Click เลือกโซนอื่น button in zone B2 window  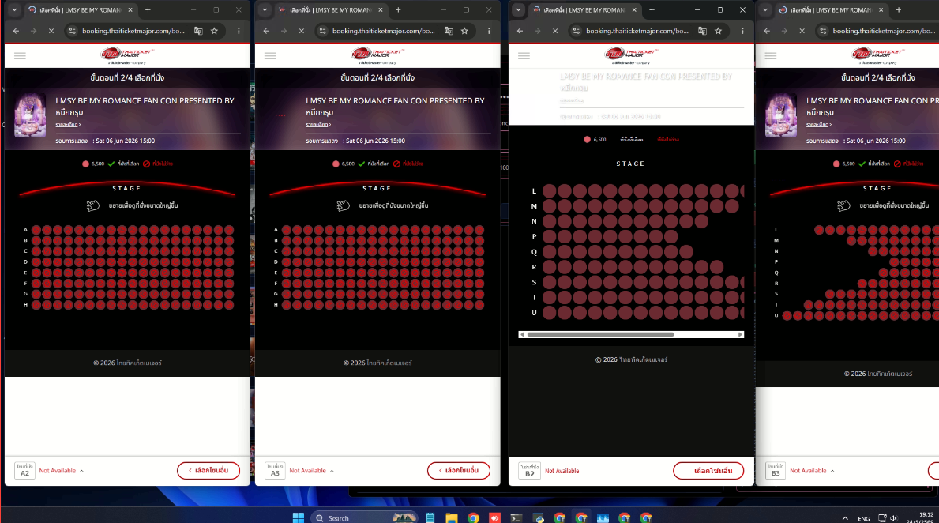pos(708,471)
